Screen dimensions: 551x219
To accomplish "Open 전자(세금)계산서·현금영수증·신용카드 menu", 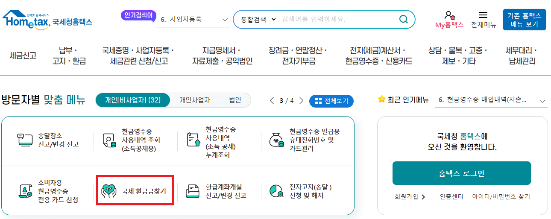I will point(378,56).
